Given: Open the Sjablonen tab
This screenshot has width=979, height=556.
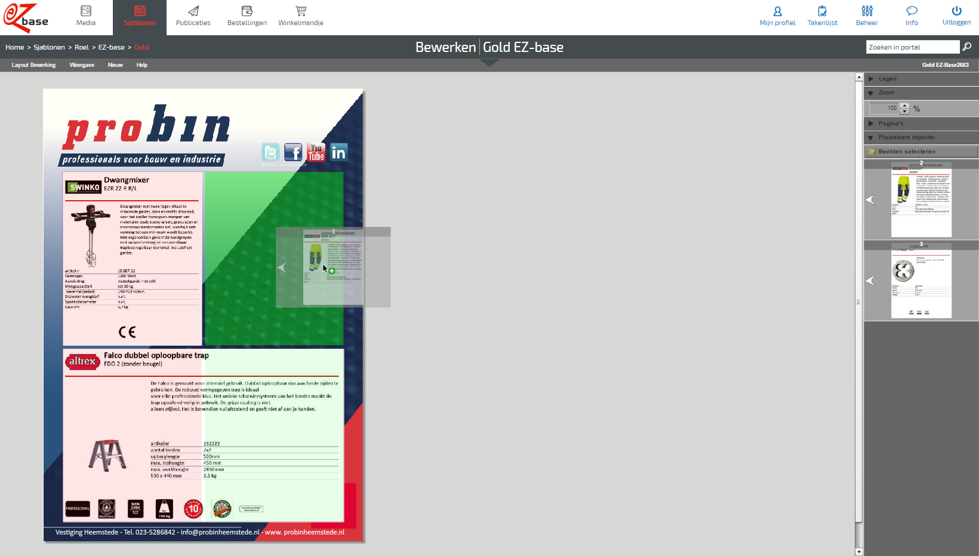Looking at the screenshot, I should pos(140,17).
